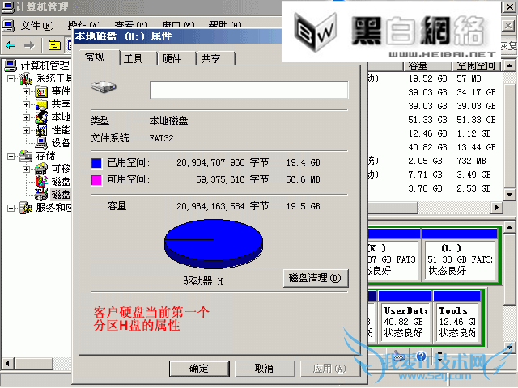Click the 性能 logs icon
The height and width of the screenshot is (388, 518).
(x=41, y=130)
